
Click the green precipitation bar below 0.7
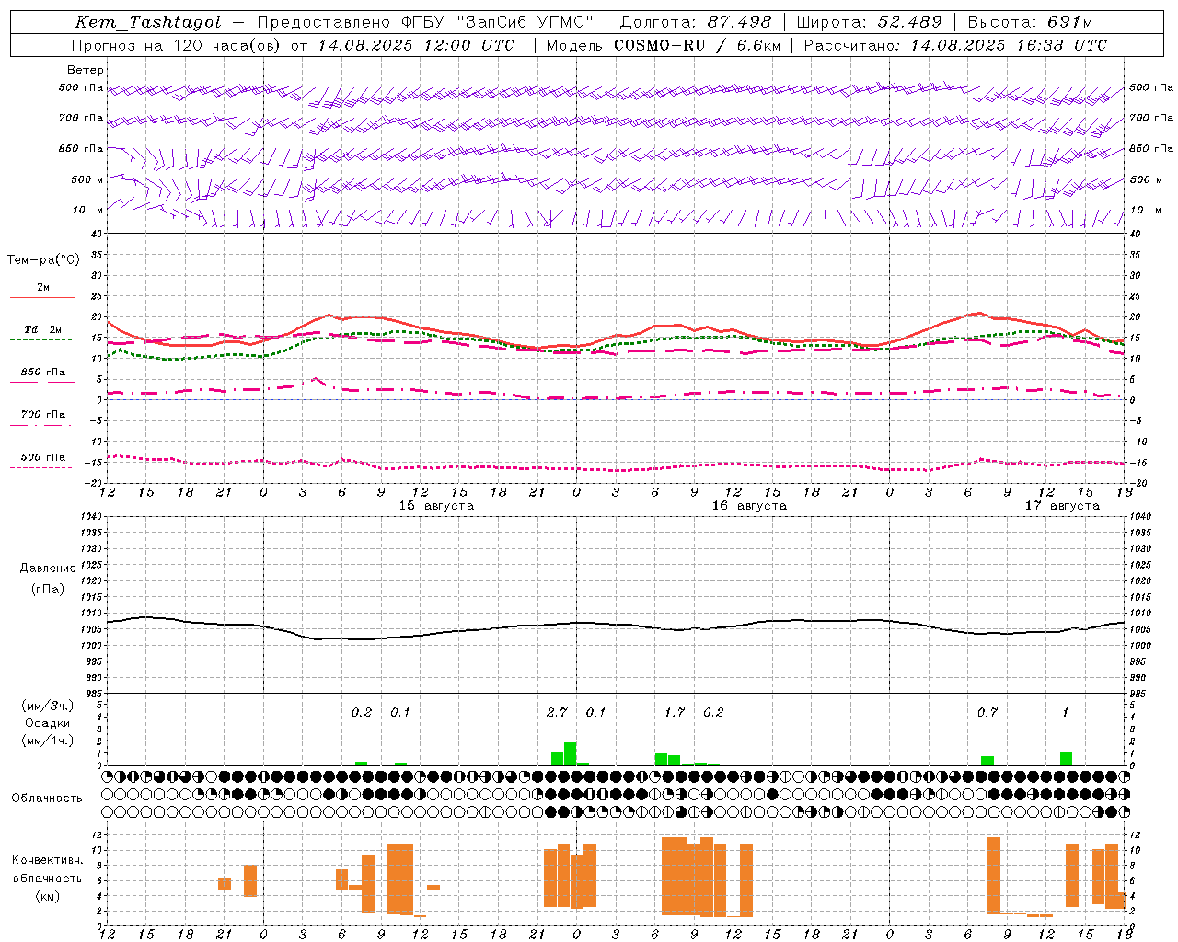coord(987,761)
